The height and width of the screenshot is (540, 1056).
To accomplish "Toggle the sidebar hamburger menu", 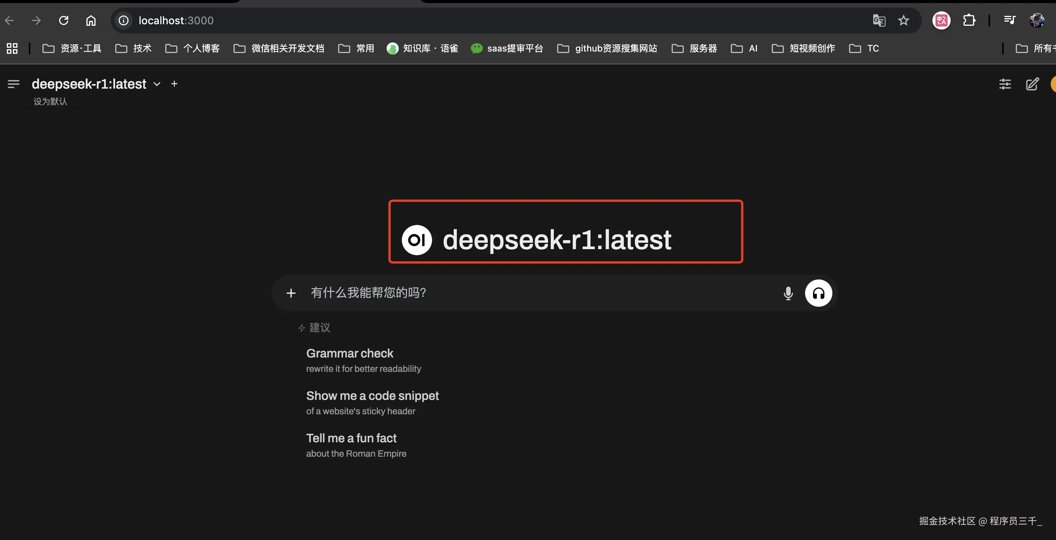I will [14, 84].
